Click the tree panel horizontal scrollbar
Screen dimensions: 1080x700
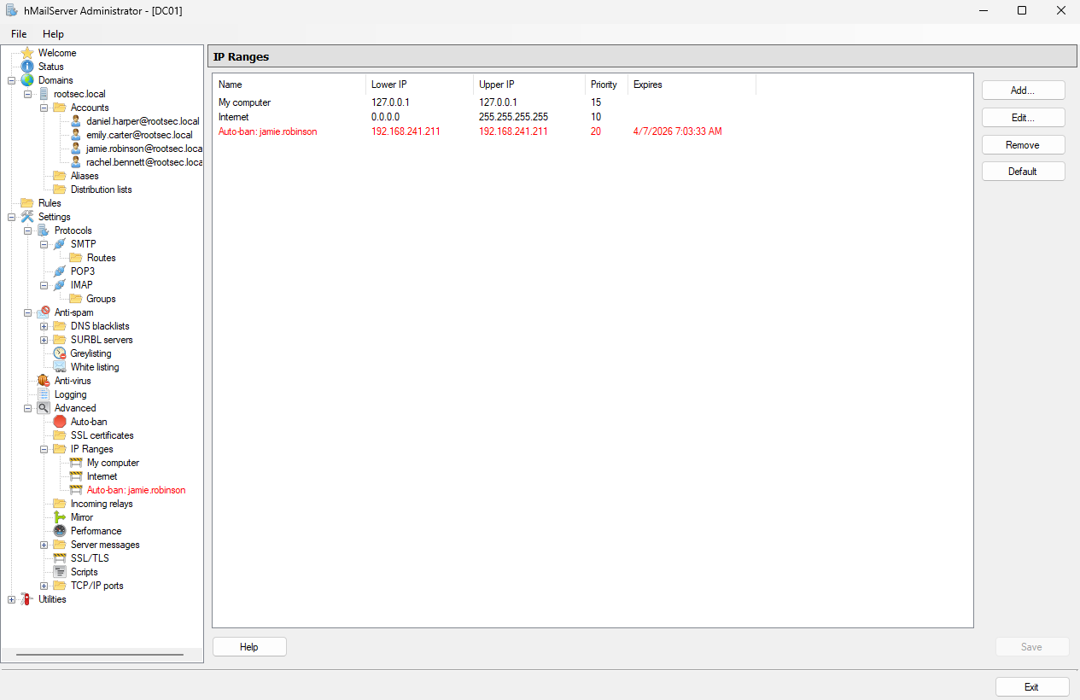(x=100, y=655)
